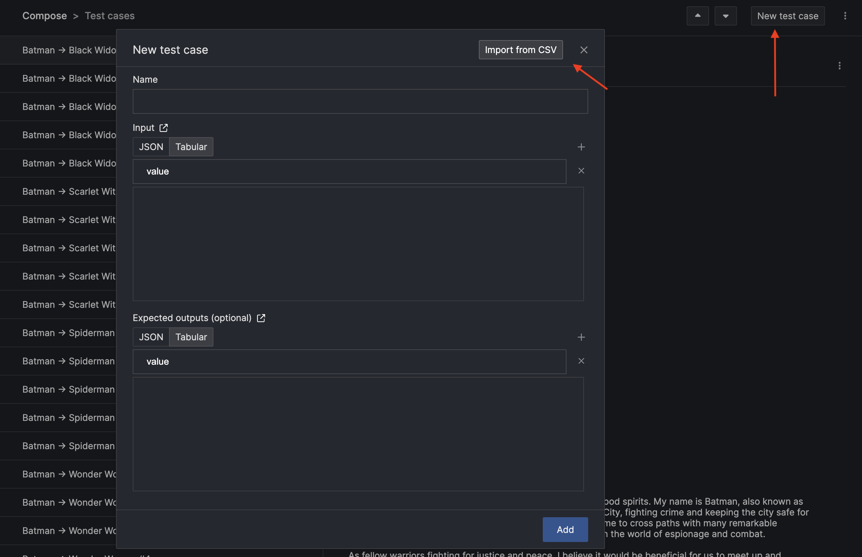Remove the Input 'value' column via its X icon

[581, 170]
